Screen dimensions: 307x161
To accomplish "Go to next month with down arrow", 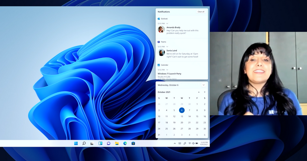I will click(204, 92).
